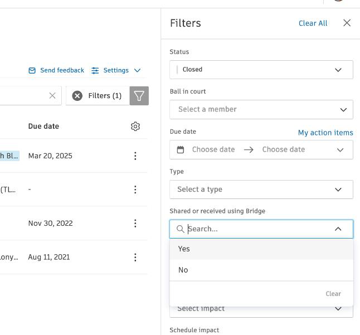Collapse the Bridge search dropdown chevron
Image resolution: width=360 pixels, height=335 pixels.
pyautogui.click(x=338, y=229)
